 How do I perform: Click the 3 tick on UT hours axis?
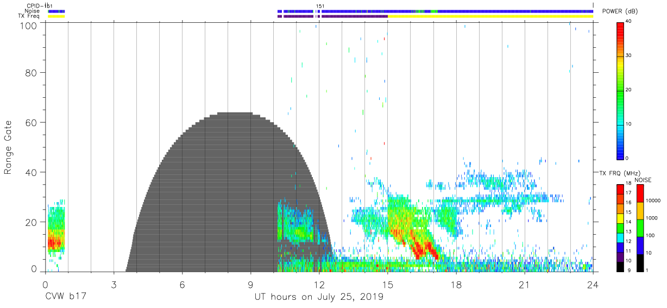coord(114,284)
